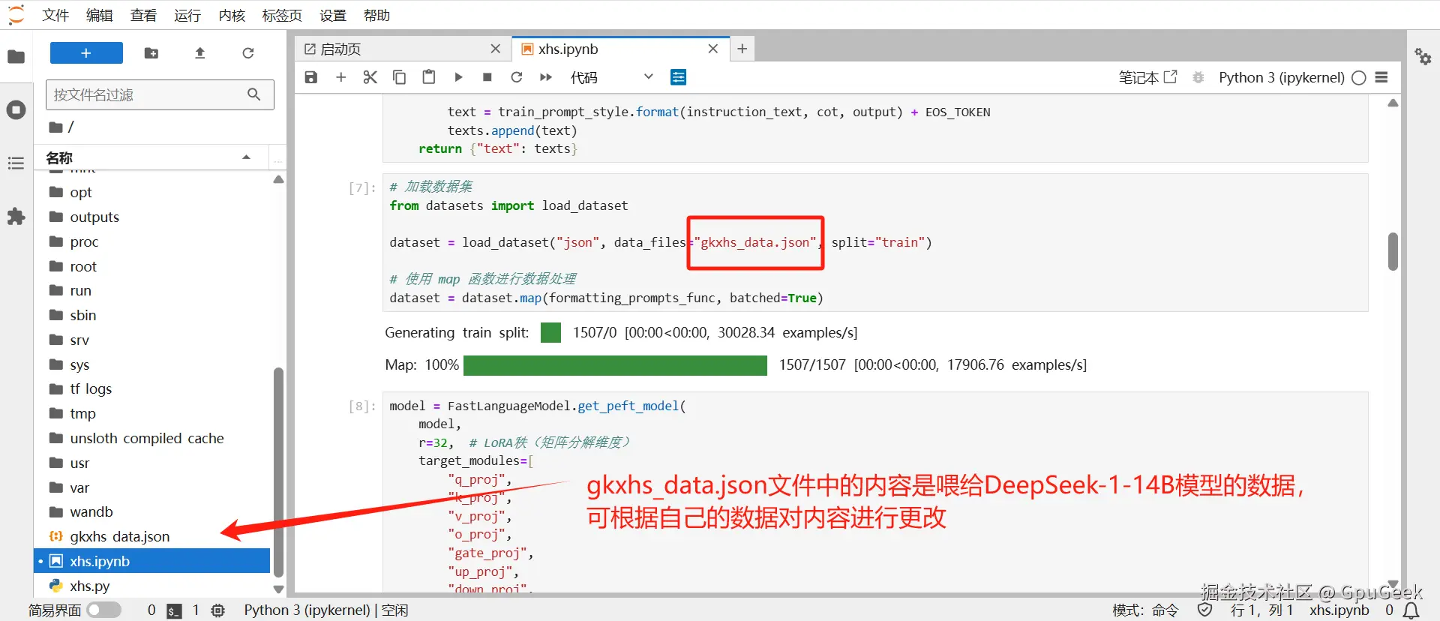The image size is (1440, 621).
Task: Click the filter files by name field
Action: pos(160,94)
